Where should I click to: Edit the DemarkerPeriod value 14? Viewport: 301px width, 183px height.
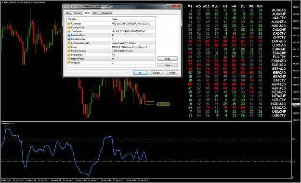tap(133, 35)
